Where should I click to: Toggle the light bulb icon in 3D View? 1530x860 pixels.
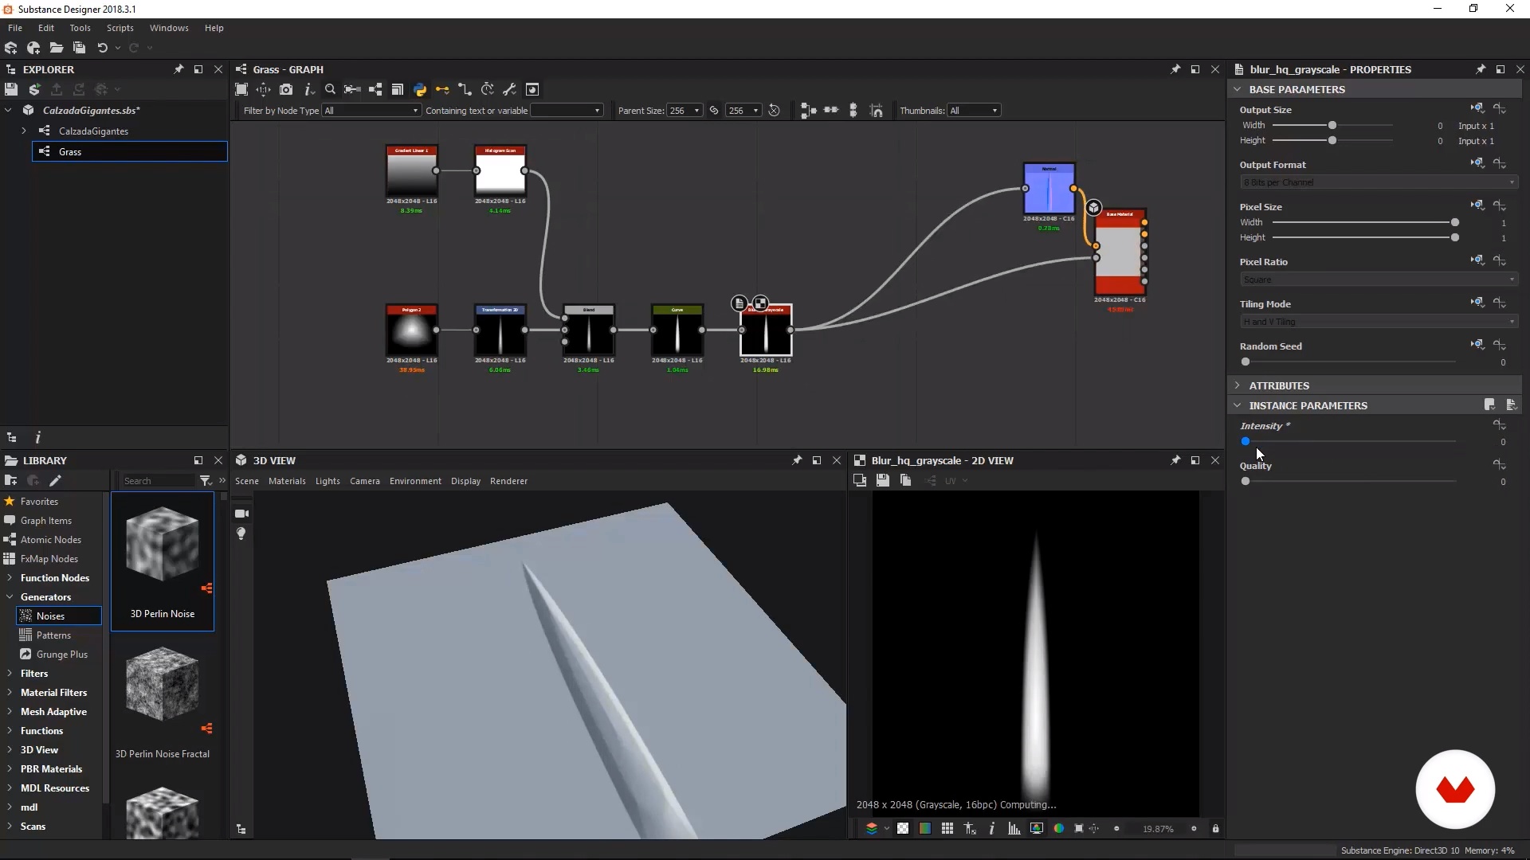tap(241, 534)
